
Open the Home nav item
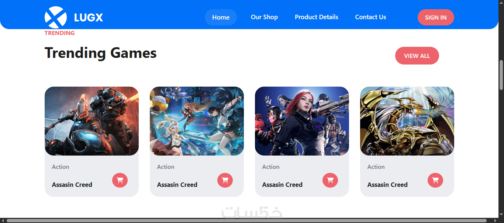click(x=221, y=17)
